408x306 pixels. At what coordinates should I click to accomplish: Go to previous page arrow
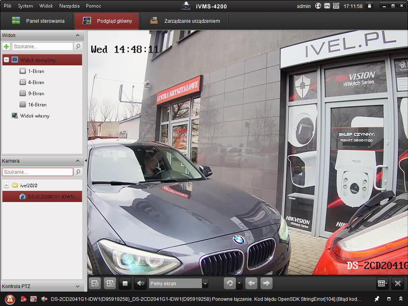[x=251, y=283]
